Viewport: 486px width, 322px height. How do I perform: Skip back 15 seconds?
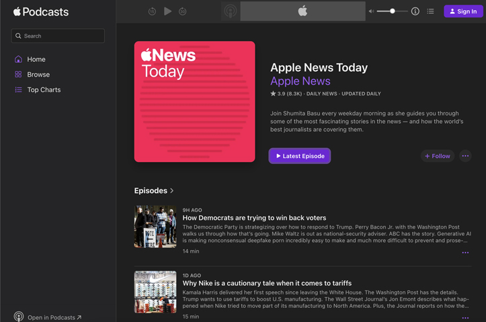tap(152, 11)
